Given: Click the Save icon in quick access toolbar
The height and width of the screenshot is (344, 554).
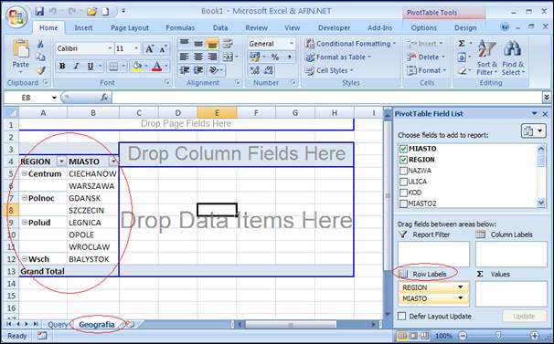Looking at the screenshot, I should [39, 11].
